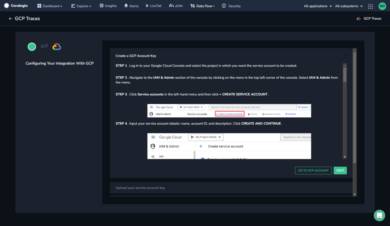Click the Alerts bell icon
Screen dimensions: 390x226
coord(126,6)
